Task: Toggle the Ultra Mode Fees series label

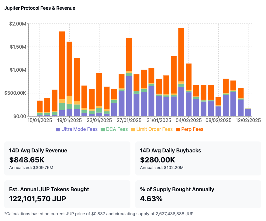Action: (79, 129)
